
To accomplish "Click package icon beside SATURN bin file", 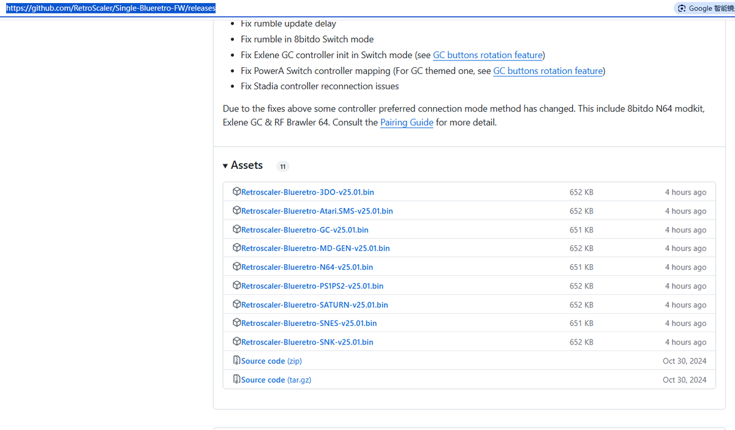I will pyautogui.click(x=236, y=304).
